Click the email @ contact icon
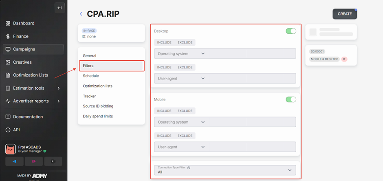 (x=34, y=161)
